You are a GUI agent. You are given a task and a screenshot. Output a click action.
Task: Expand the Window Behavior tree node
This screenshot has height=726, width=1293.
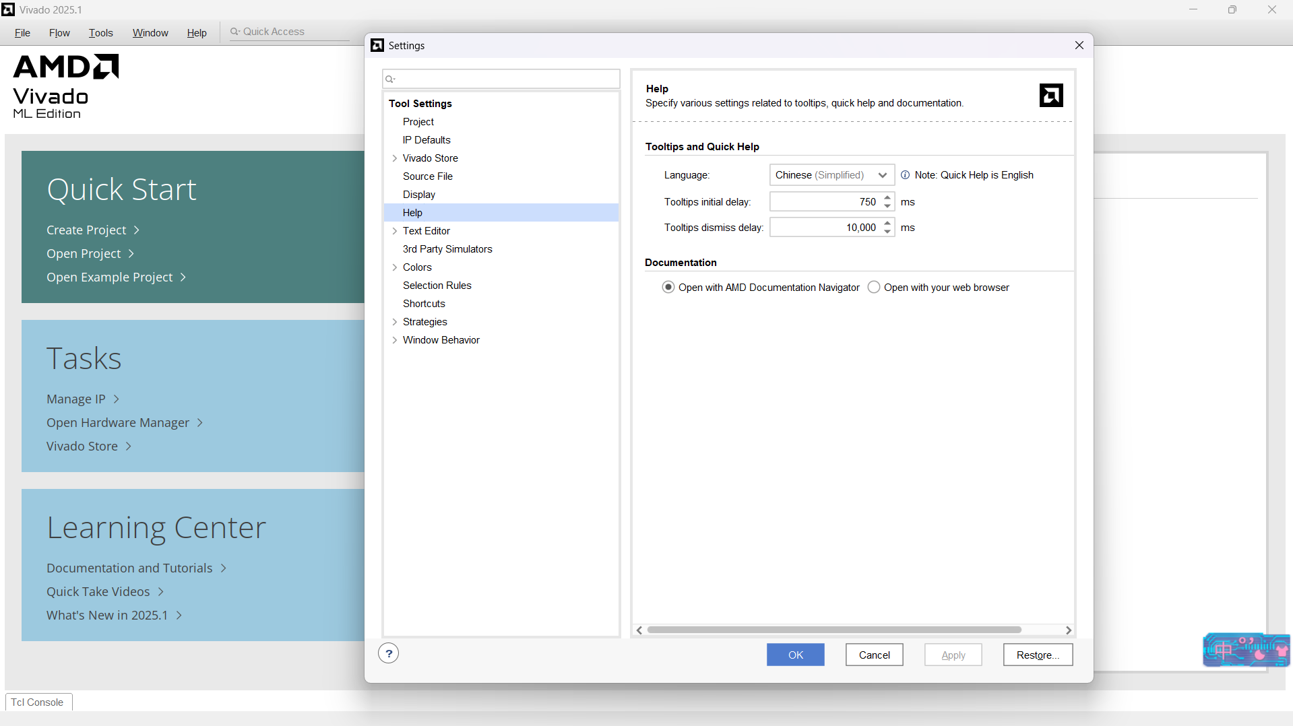click(395, 340)
